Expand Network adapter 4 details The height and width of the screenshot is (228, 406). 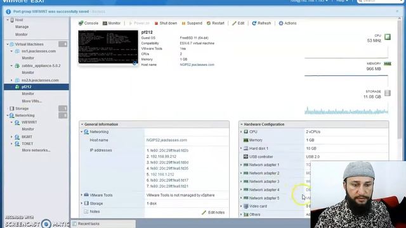click(x=241, y=189)
